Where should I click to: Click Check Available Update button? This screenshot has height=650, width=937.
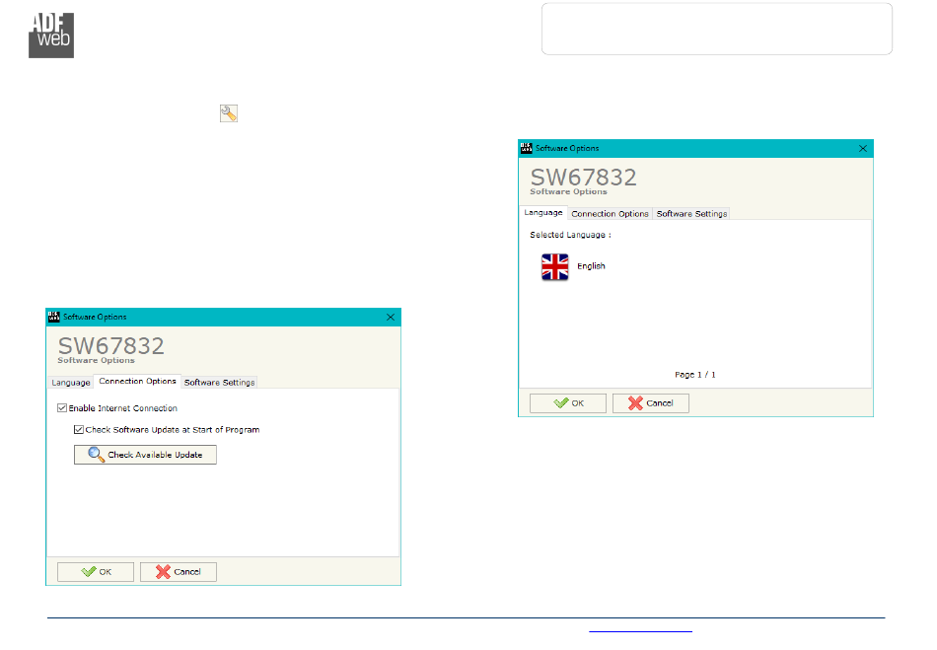click(145, 455)
